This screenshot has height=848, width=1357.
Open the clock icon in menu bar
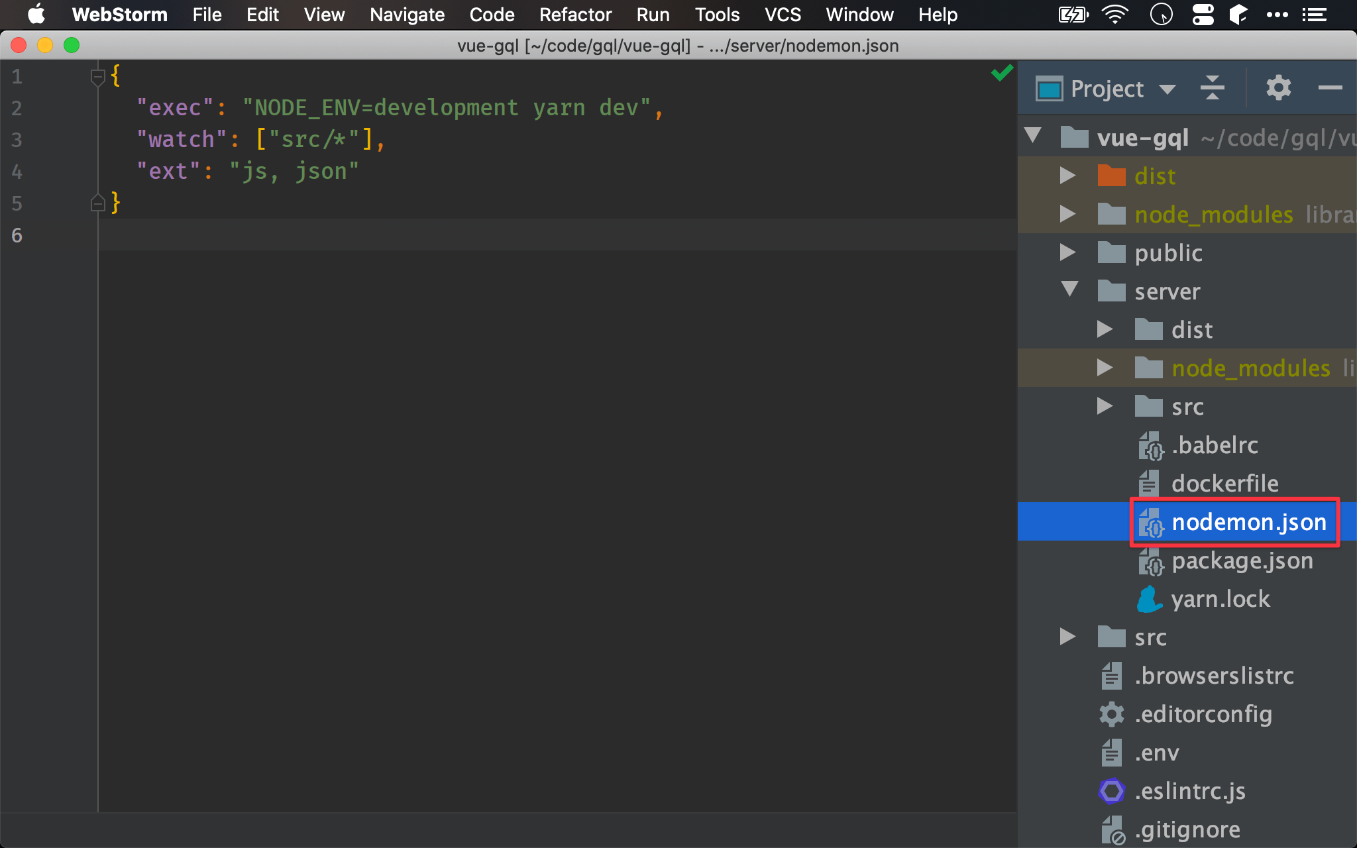coord(1161,14)
